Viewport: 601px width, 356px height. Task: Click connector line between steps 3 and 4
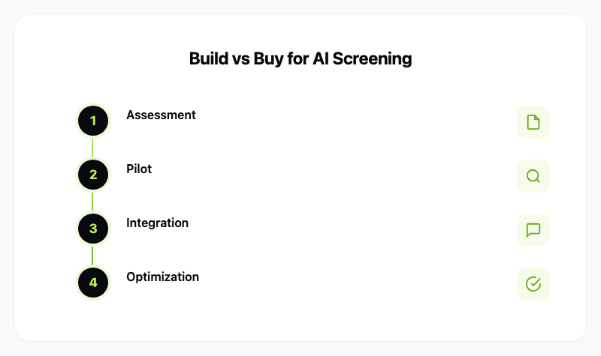point(93,256)
